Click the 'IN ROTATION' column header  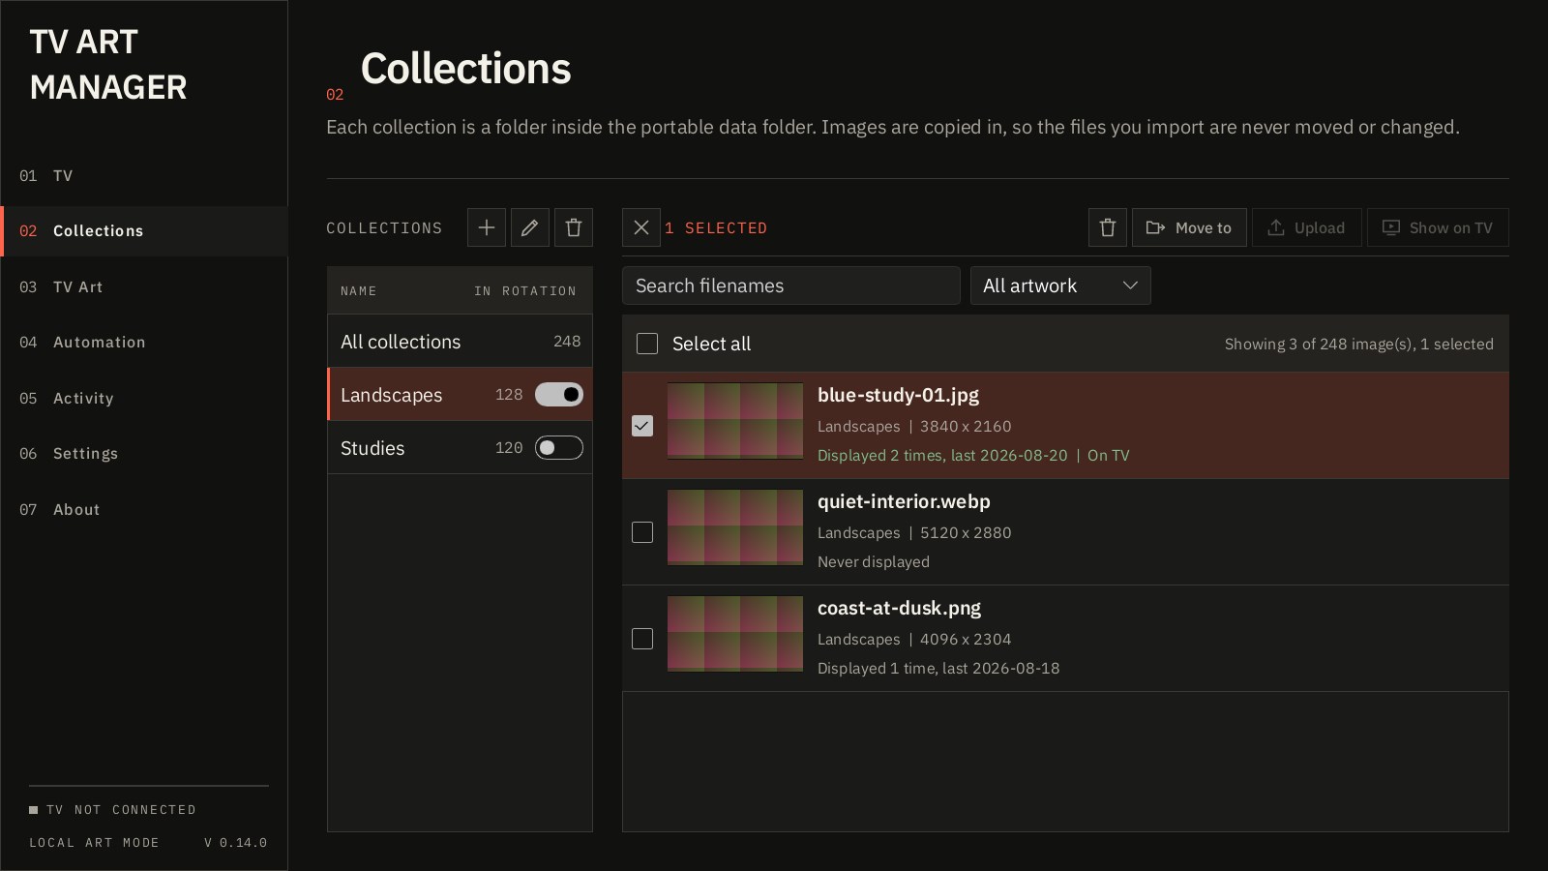(525, 290)
